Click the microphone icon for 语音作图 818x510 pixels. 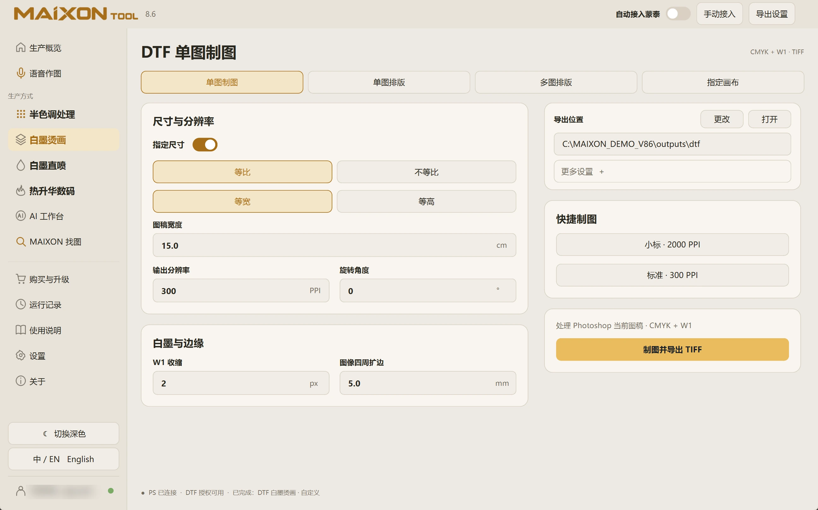pyautogui.click(x=21, y=73)
